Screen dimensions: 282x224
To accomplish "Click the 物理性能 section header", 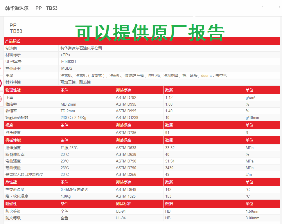I will [x=13, y=90].
